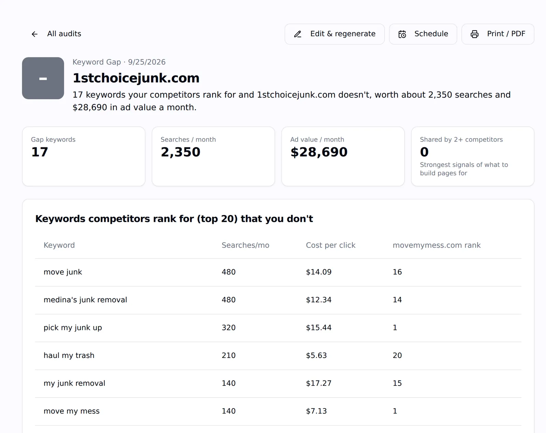Click rank 15 in my junk removal row
Viewport: 546px width, 433px height.
397,384
